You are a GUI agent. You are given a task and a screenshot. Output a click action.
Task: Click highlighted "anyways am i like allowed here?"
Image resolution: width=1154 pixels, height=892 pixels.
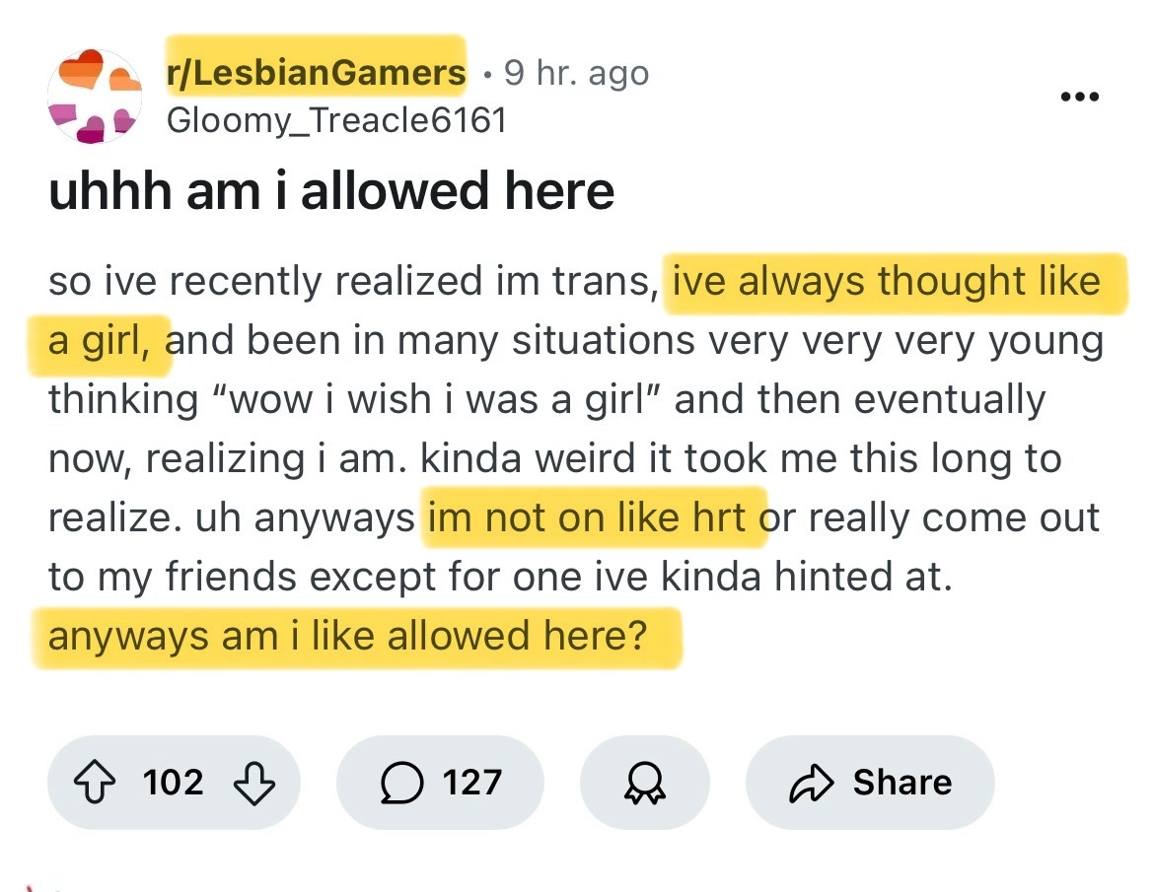click(348, 636)
